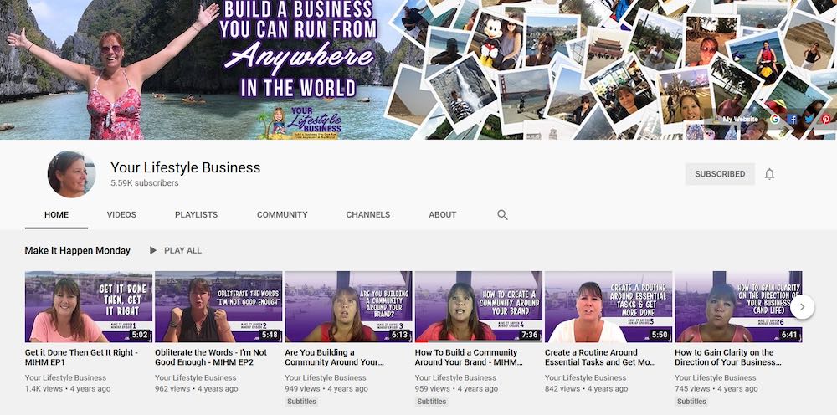Open the CHANNELS tab
The image size is (837, 415).
(x=367, y=215)
